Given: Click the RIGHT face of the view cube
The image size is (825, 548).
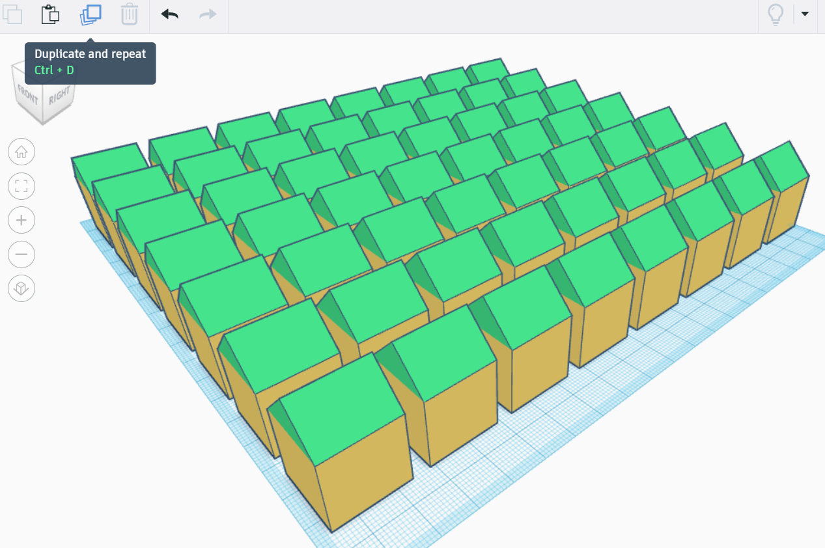Looking at the screenshot, I should pos(59,98).
